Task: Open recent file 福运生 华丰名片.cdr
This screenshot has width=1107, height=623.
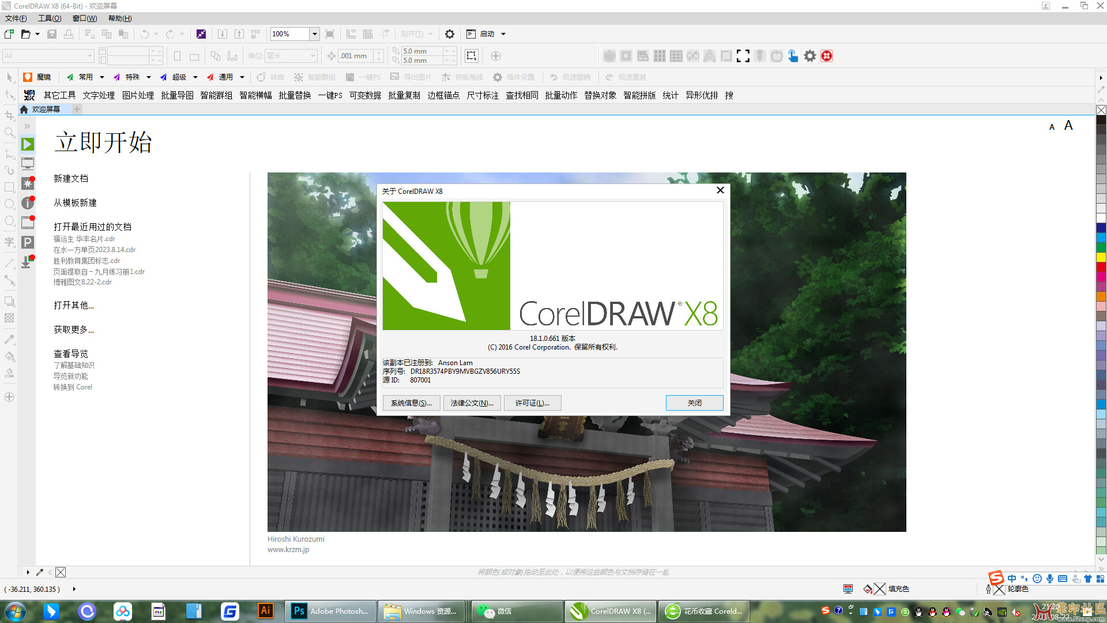Action: tap(84, 239)
